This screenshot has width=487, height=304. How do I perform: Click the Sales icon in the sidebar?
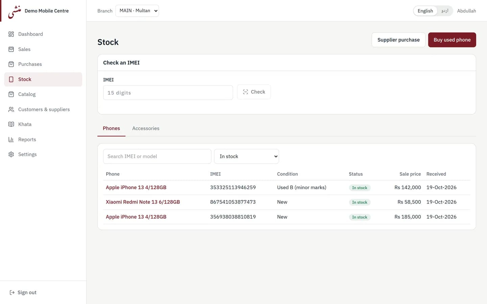click(11, 49)
